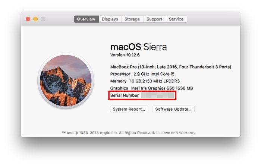The width and height of the screenshot is (261, 167).
Task: Go to the Service tab
Action: pyautogui.click(x=176, y=19)
